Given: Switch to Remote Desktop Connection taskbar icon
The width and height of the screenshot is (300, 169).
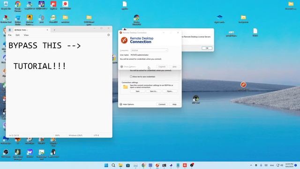Looking at the screenshot, I should point(157,165).
